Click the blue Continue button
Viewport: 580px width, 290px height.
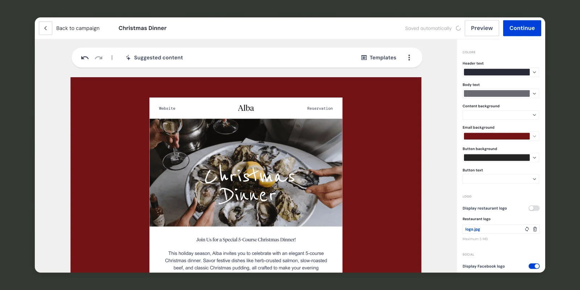point(522,28)
